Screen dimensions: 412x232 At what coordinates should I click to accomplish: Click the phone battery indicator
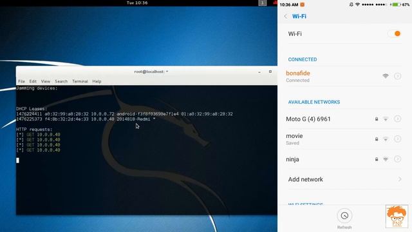[x=397, y=5]
